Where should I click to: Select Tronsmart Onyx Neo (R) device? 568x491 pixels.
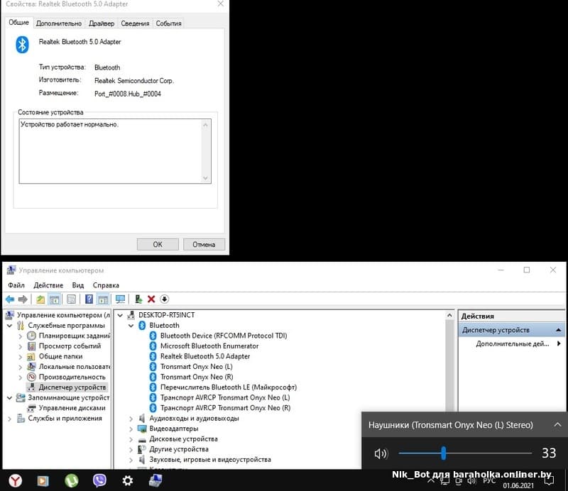point(197,377)
